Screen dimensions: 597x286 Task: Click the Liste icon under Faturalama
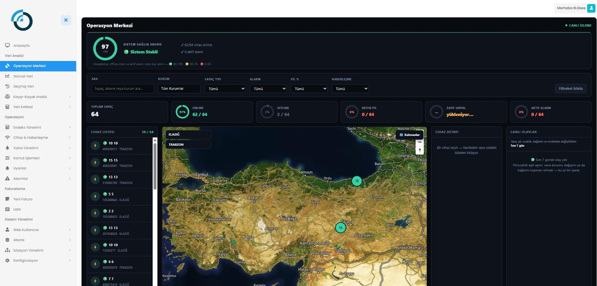pos(7,209)
